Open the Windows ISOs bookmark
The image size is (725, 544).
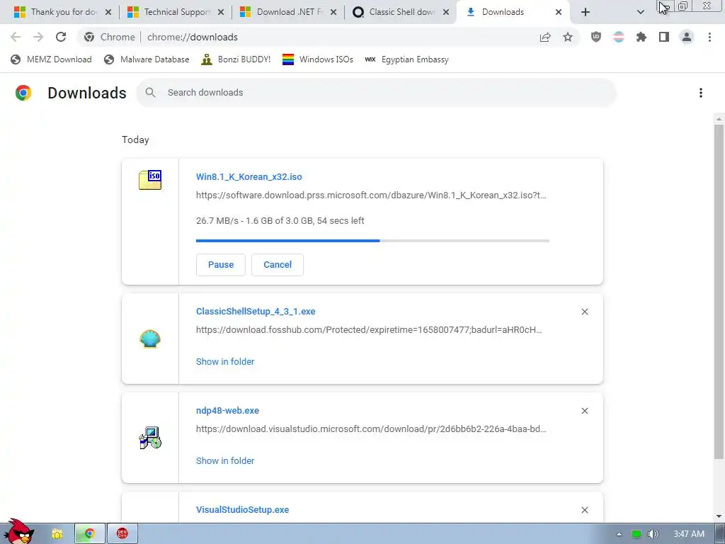pyautogui.click(x=318, y=59)
